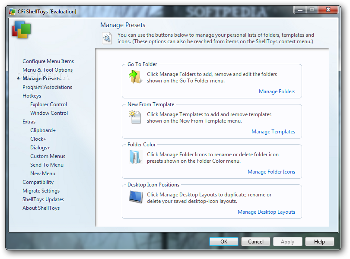Viewport: 350px width, 259px height.
Task: Click the Manage Presets gear page icon
Action: coord(107,38)
